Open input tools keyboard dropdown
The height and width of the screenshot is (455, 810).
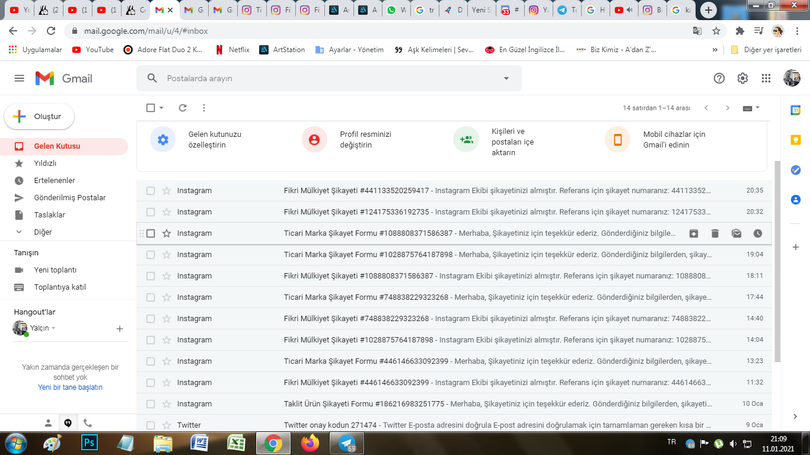751,108
